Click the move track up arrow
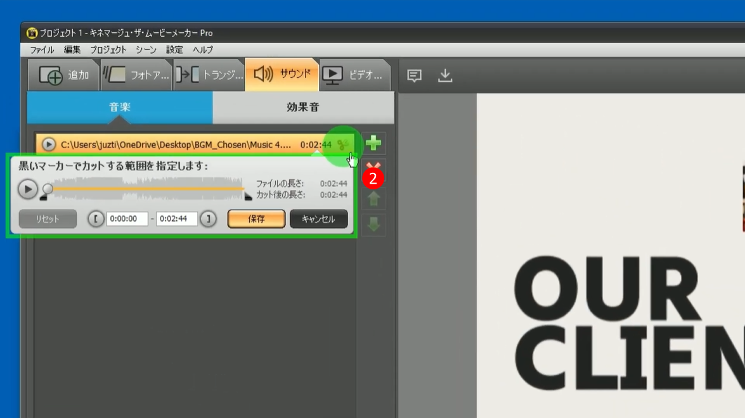This screenshot has height=418, width=745. tap(373, 199)
